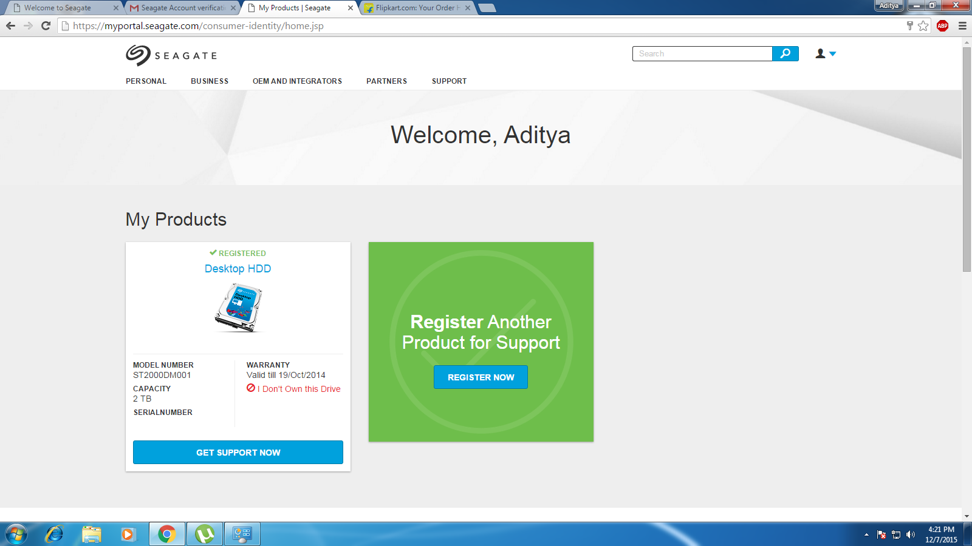This screenshot has width=972, height=546.
Task: Show hidden system tray icons arrow
Action: click(x=866, y=534)
